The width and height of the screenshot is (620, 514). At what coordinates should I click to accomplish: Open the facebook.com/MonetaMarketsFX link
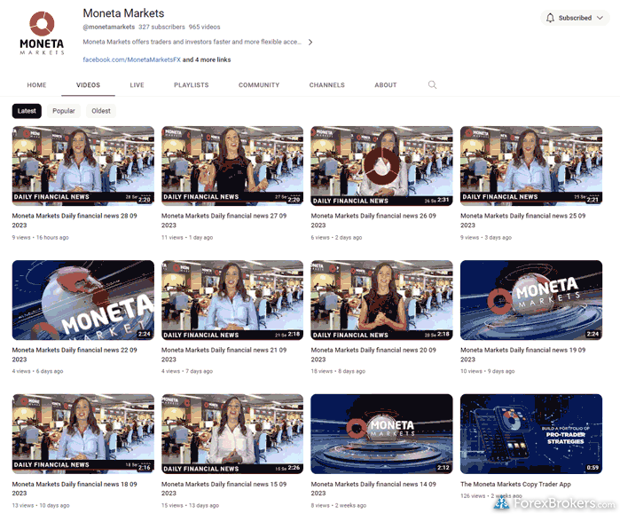pyautogui.click(x=131, y=59)
